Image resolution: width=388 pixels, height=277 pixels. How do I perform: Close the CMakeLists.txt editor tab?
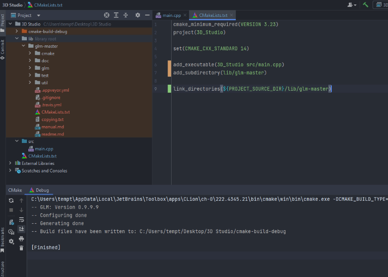point(231,15)
